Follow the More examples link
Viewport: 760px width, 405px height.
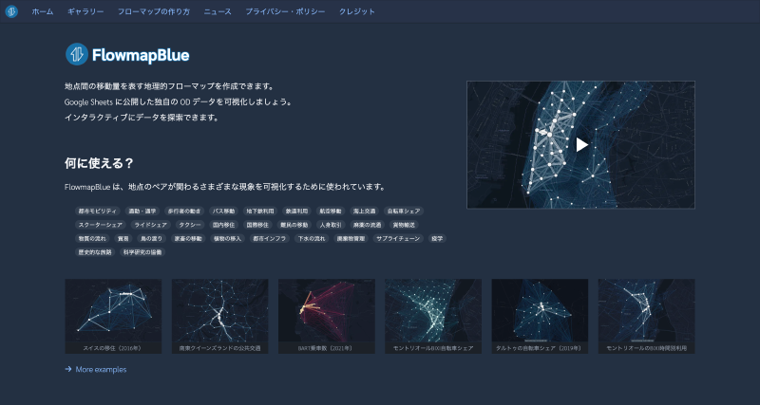click(x=96, y=370)
